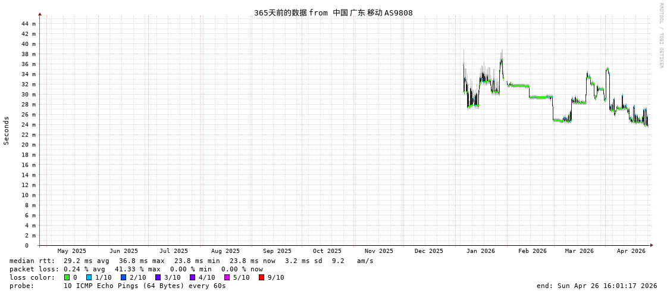Image resolution: width=667 pixels, height=294 pixels.
Task: Click the 44 m y-axis tick label
Action: coord(29,24)
